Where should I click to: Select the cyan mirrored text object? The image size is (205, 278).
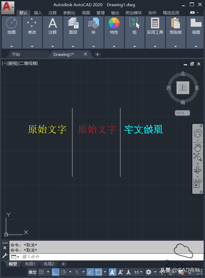click(x=143, y=129)
